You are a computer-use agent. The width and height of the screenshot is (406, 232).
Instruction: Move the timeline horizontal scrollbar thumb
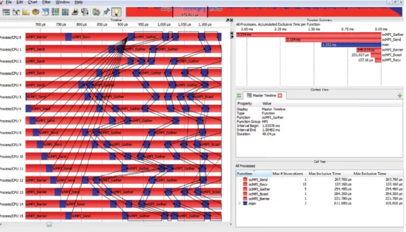click(x=49, y=224)
